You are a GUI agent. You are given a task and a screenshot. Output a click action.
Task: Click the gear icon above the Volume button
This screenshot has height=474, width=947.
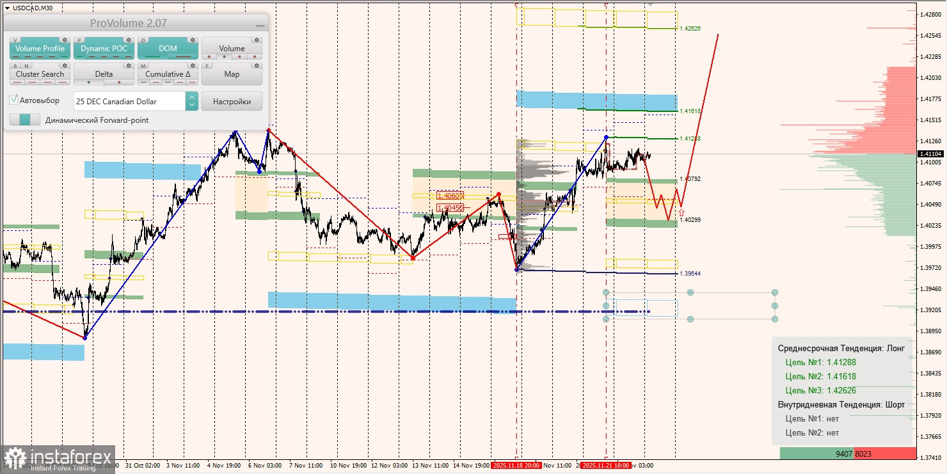coord(257,40)
